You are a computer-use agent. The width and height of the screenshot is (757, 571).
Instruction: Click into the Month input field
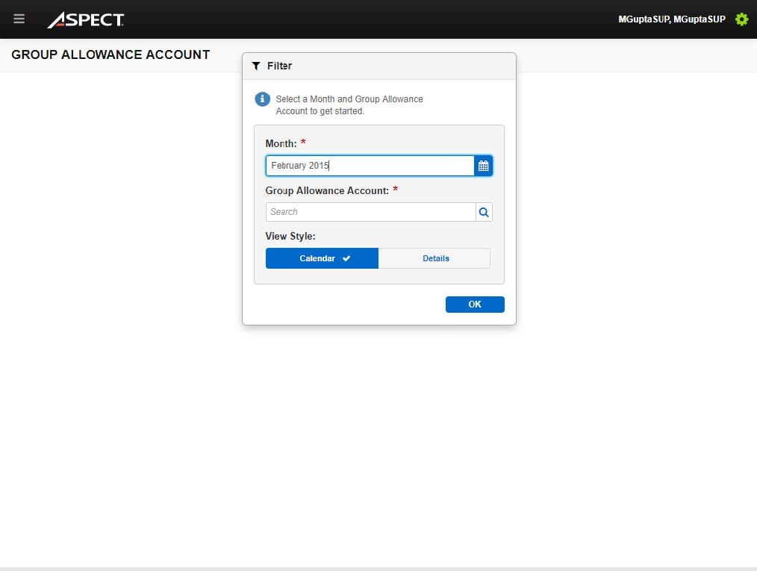point(370,166)
